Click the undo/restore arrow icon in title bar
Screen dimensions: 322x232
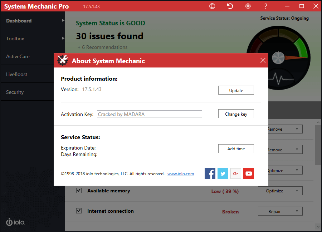(x=230, y=6)
